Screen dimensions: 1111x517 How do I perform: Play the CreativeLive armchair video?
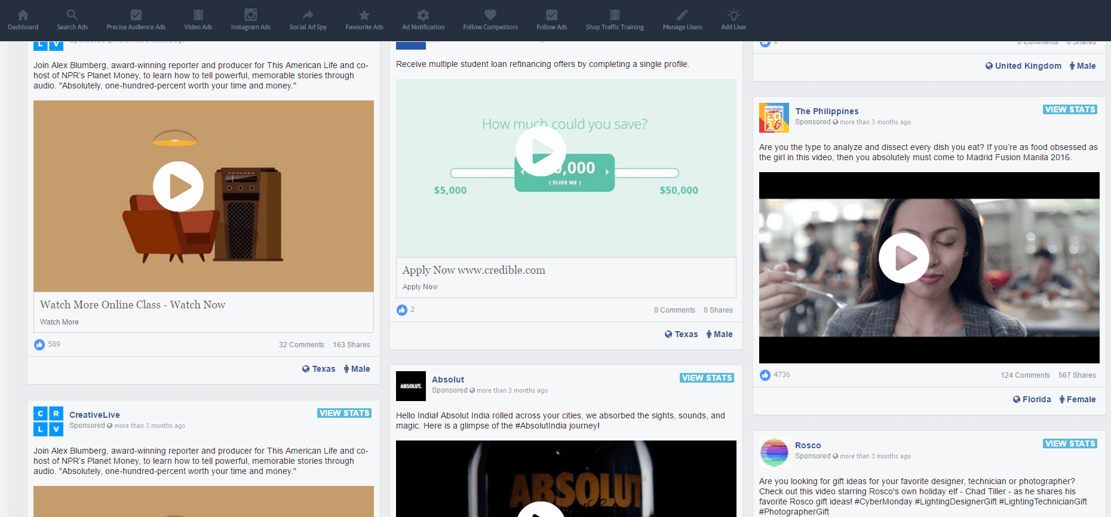[178, 186]
